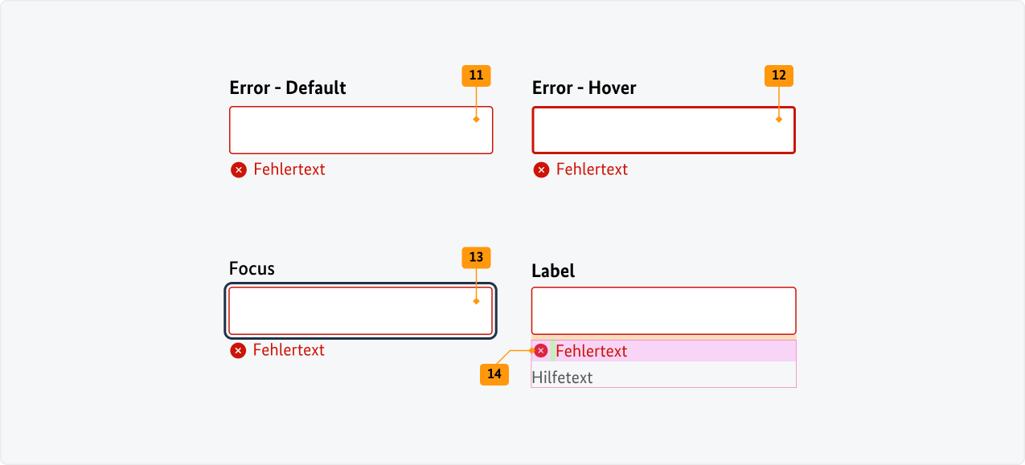
Task: Select annotation marker 13
Action: pos(475,257)
